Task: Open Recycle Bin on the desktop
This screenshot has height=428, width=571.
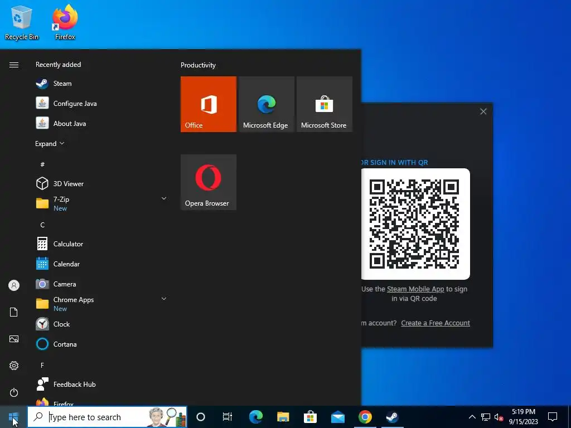Action: [x=22, y=22]
